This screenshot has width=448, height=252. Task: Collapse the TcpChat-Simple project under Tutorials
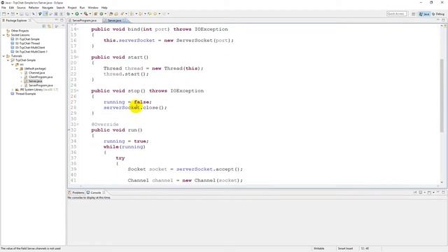click(x=8, y=60)
